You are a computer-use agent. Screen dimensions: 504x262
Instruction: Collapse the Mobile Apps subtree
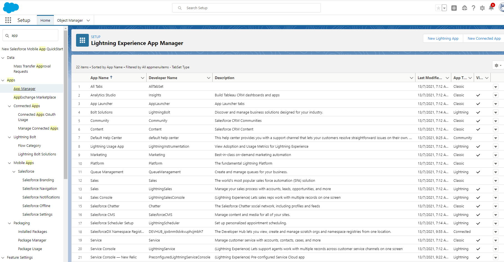tap(10, 163)
